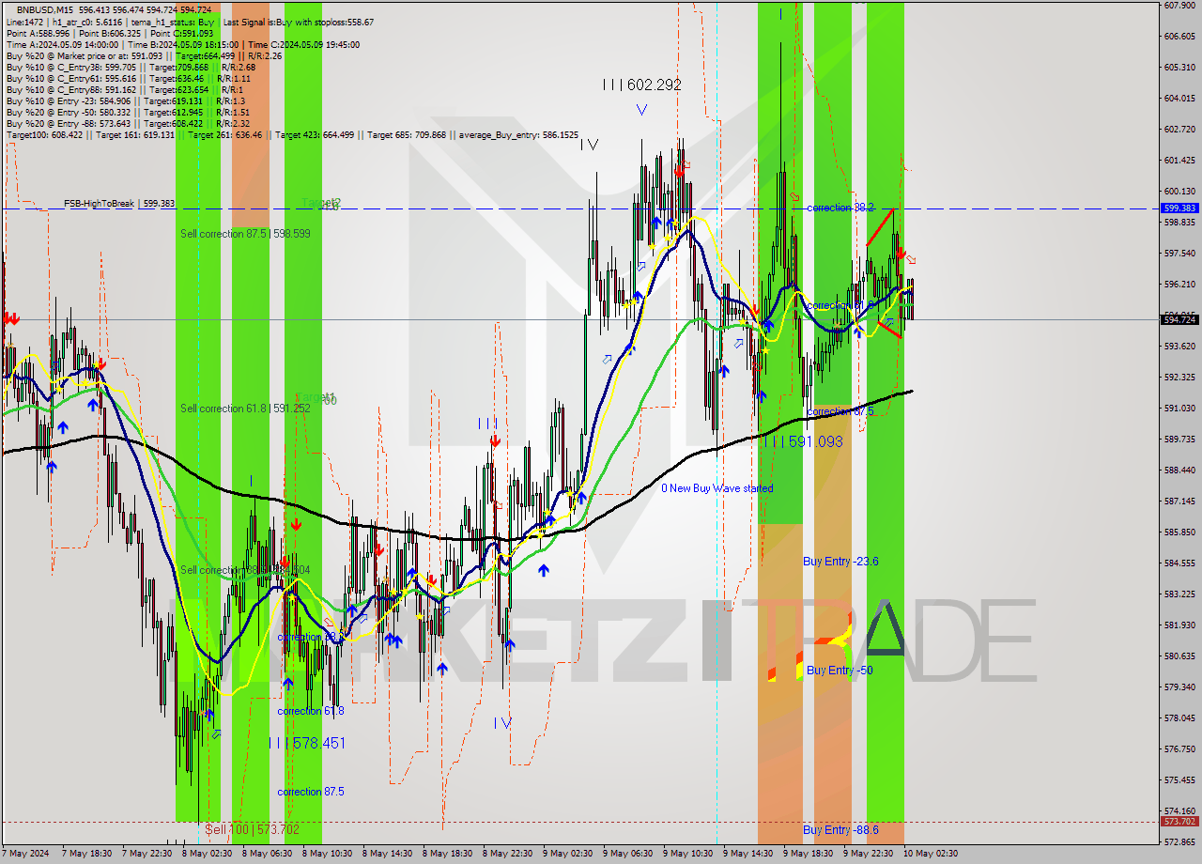Click the 'Buy Entry -88.6' label
The height and width of the screenshot is (864, 1202).
click(840, 830)
